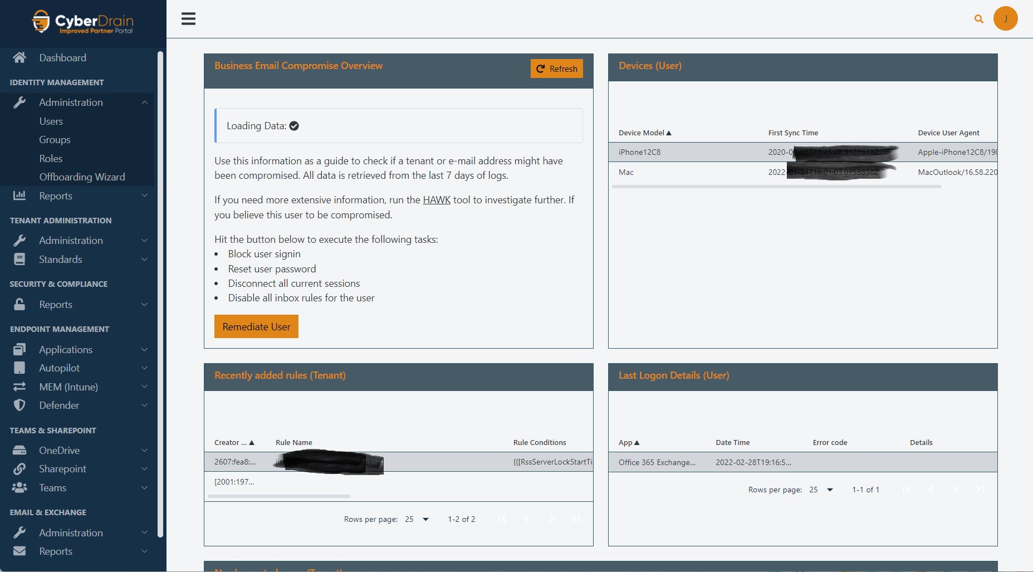The height and width of the screenshot is (572, 1033).
Task: Open the HAWK tool link
Action: tap(437, 199)
